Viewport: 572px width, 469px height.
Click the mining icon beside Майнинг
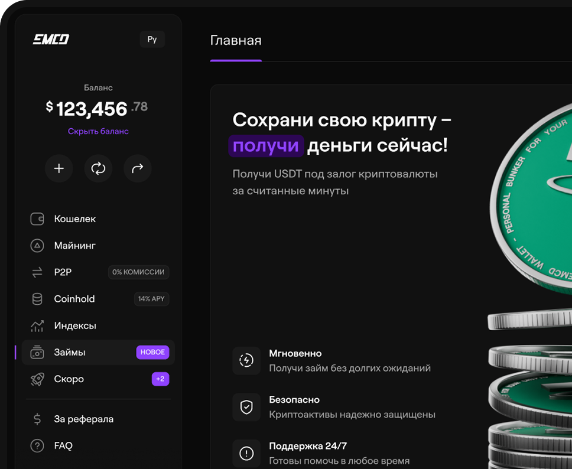(x=37, y=246)
